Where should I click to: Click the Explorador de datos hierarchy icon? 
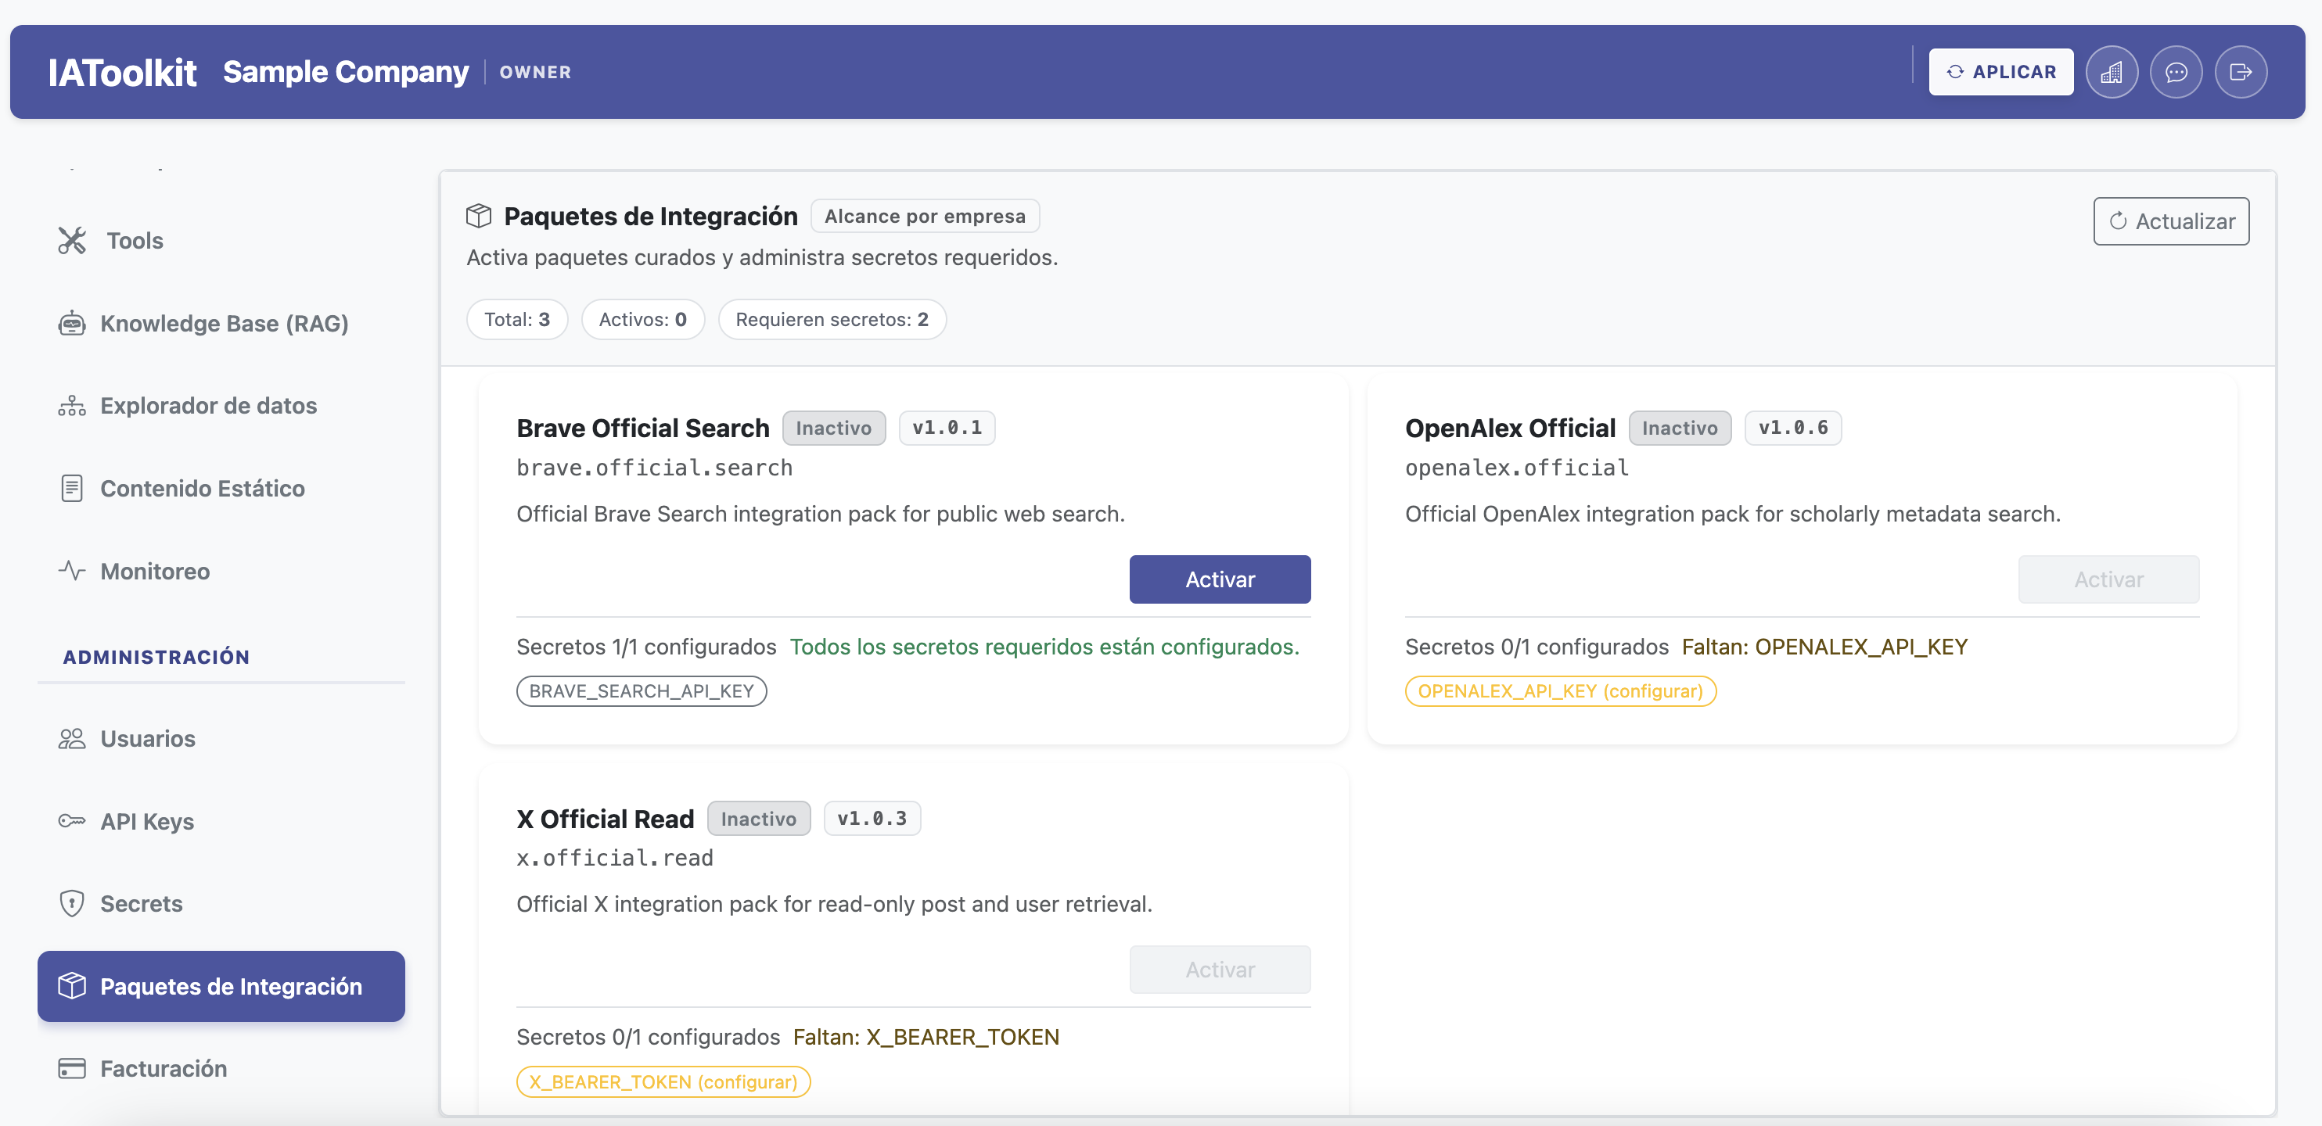click(x=71, y=405)
